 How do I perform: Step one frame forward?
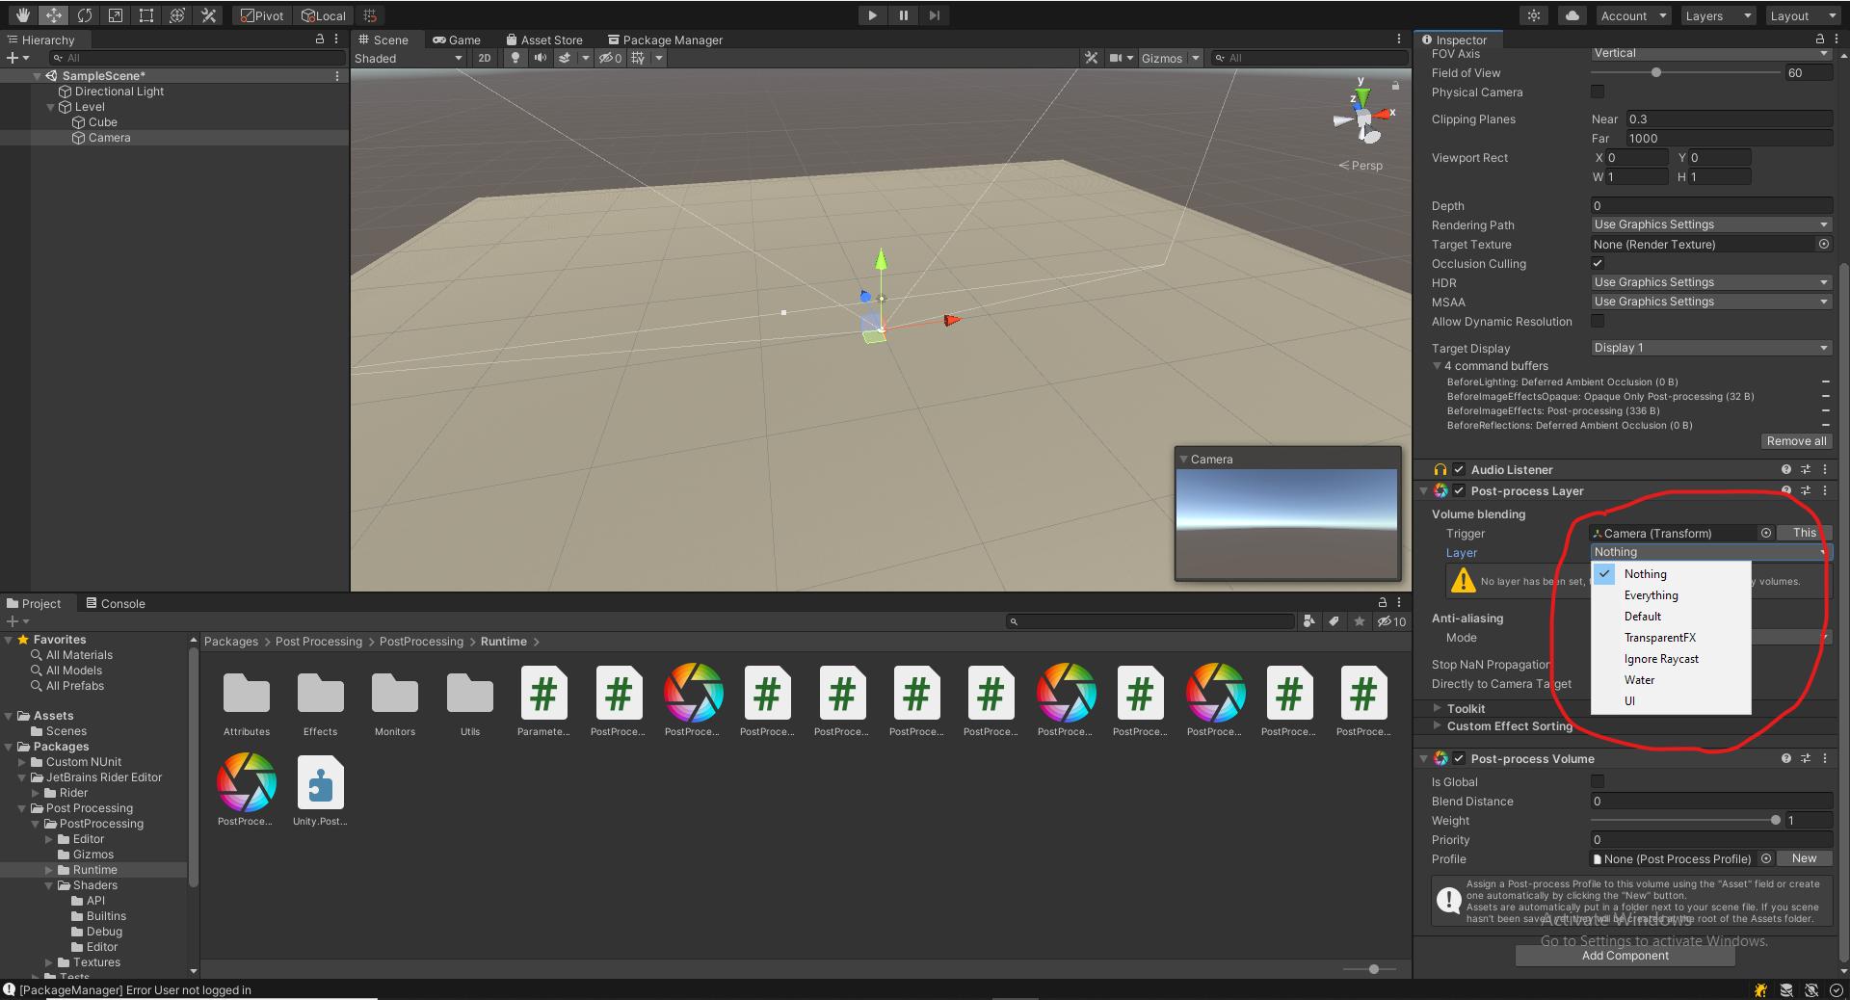click(x=934, y=15)
